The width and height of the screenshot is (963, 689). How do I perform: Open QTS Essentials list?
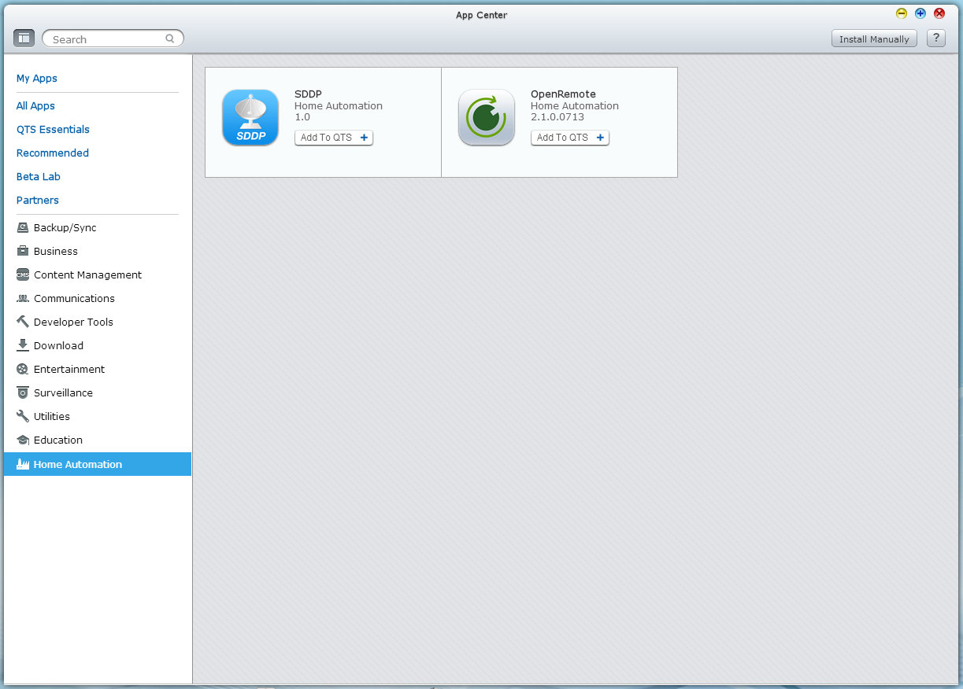[53, 129]
